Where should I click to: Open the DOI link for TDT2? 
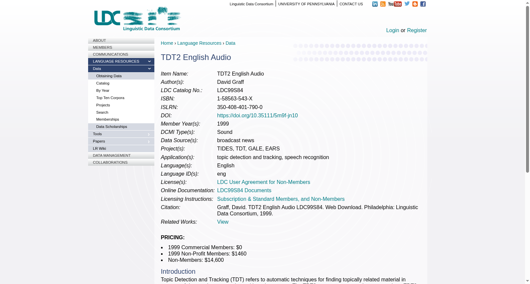(257, 116)
